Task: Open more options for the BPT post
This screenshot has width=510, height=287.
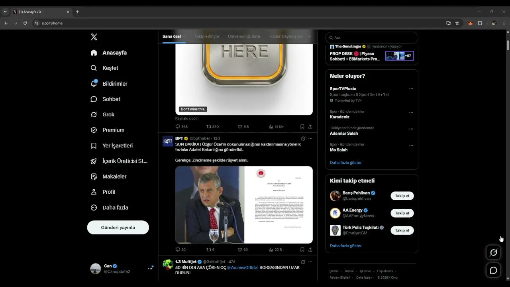Action: pyautogui.click(x=310, y=139)
